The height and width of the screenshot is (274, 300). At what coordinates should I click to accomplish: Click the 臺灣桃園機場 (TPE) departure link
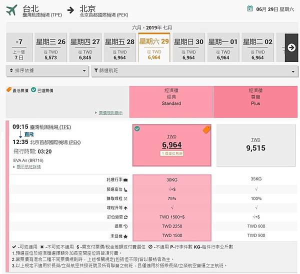click(50, 127)
